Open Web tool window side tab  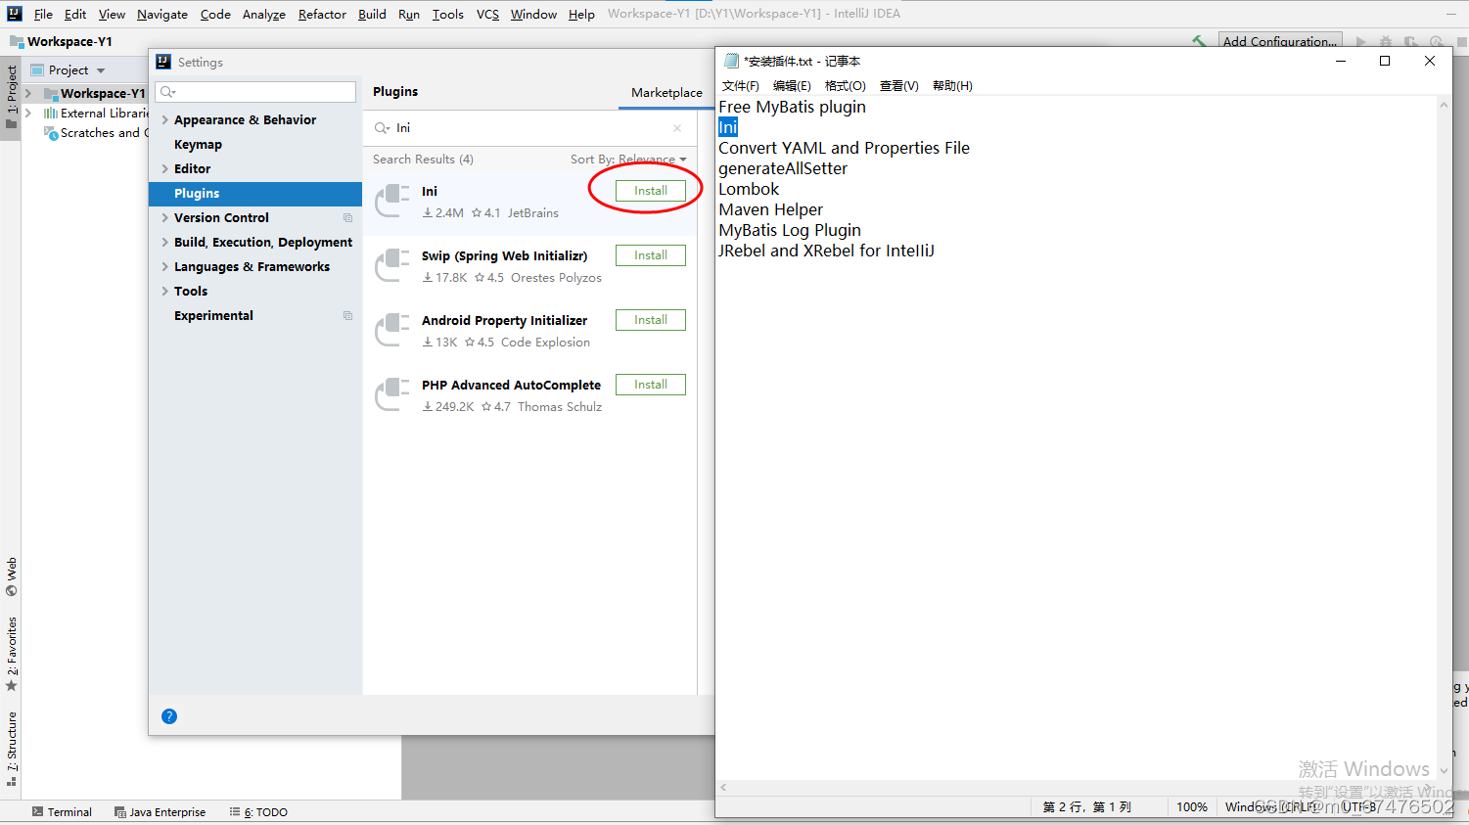click(12, 577)
